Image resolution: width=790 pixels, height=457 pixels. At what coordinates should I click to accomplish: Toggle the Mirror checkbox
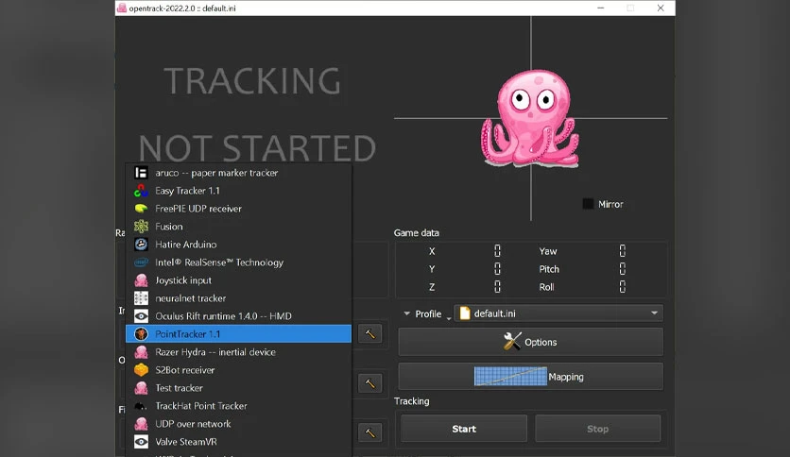click(588, 204)
